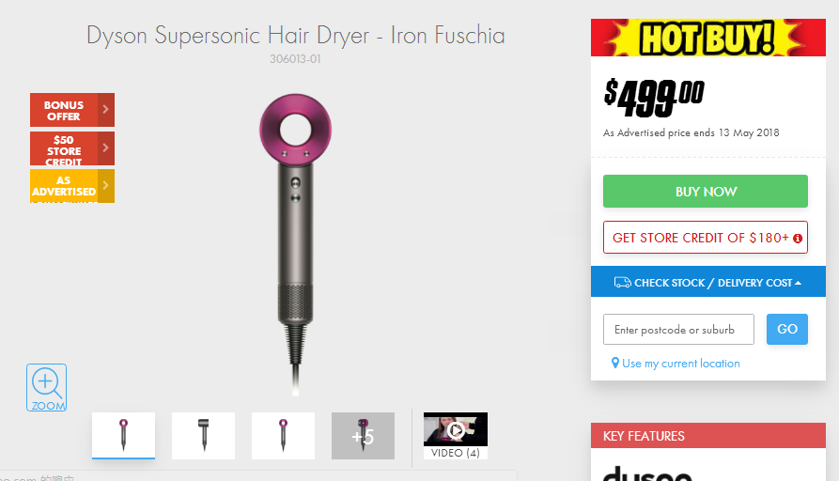Click the location pin icon
This screenshot has width=839, height=481.
click(x=615, y=363)
